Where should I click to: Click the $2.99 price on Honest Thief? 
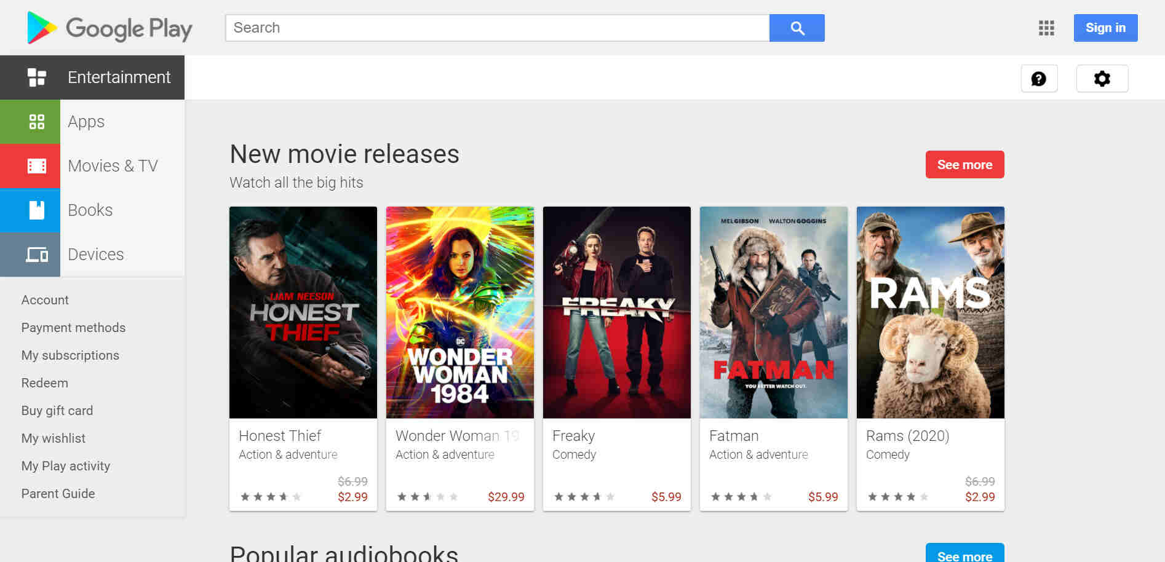352,497
